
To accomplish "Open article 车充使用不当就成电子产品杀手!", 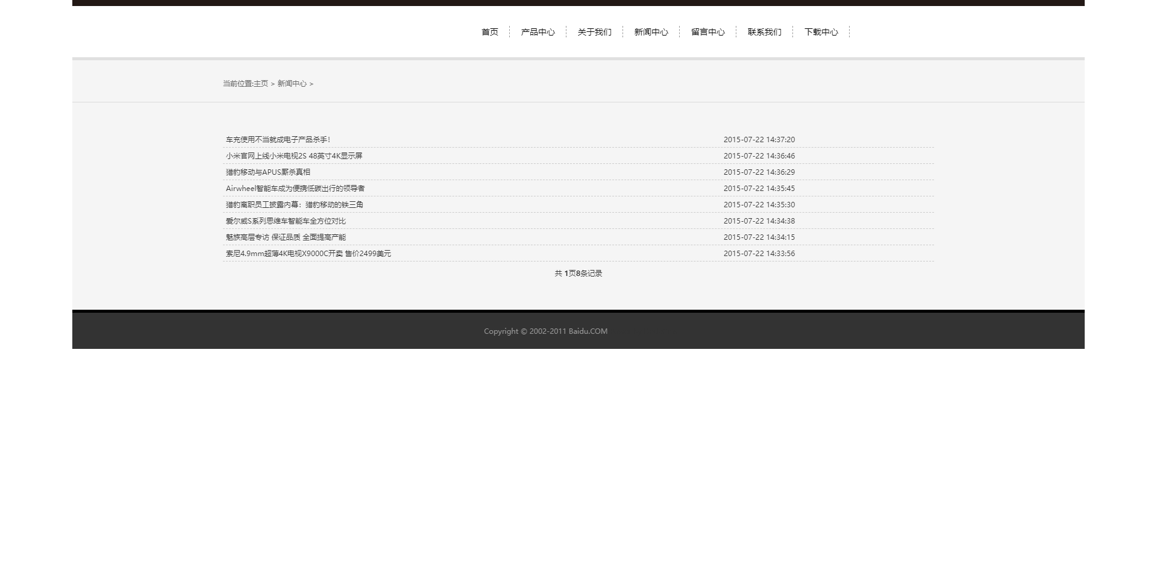I will click(278, 139).
